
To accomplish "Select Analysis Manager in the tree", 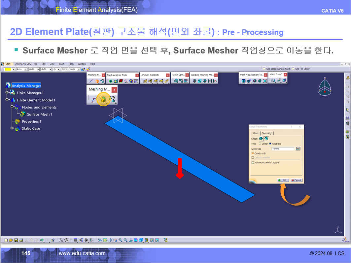I will tap(26, 86).
